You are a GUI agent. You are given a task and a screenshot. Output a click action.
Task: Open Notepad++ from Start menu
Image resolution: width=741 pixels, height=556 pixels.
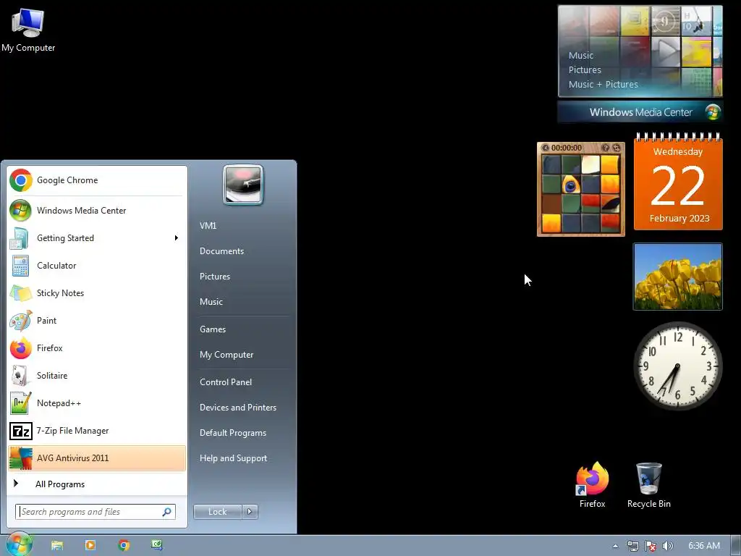tap(97, 403)
